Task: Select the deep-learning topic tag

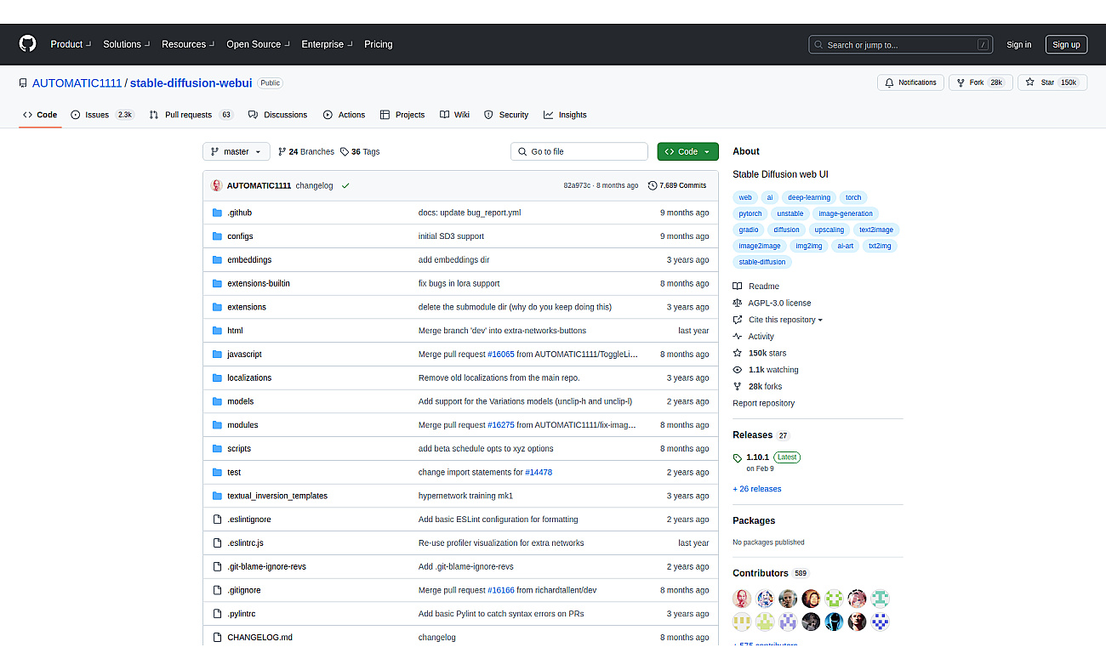Action: (x=808, y=197)
